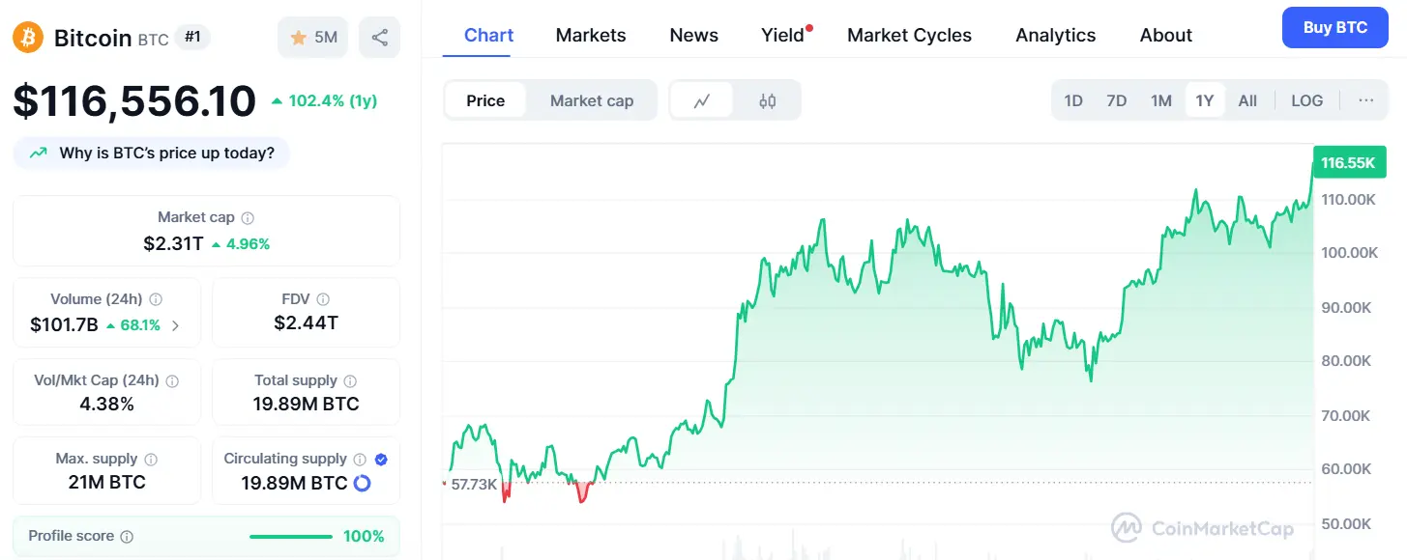Add Bitcoin to watchlist via star button
This screenshot has height=560, width=1407.
coord(312,38)
